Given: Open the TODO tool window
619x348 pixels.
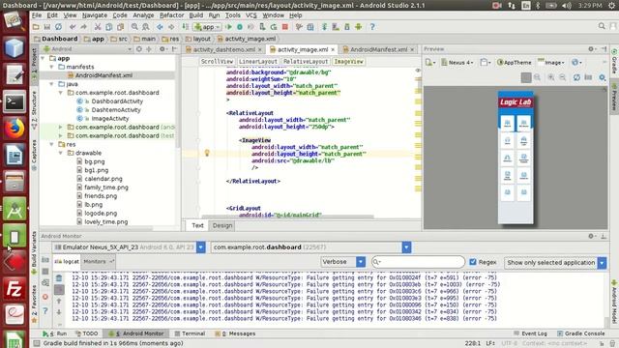Looking at the screenshot, I should point(86,333).
